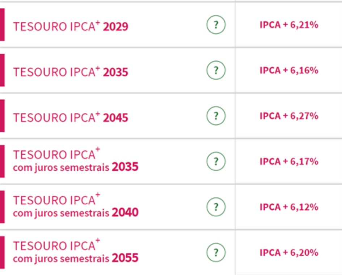Screen dimensions: 342x276
Task: Click the IPCA + 6,20% rate
Action: pyautogui.click(x=289, y=253)
